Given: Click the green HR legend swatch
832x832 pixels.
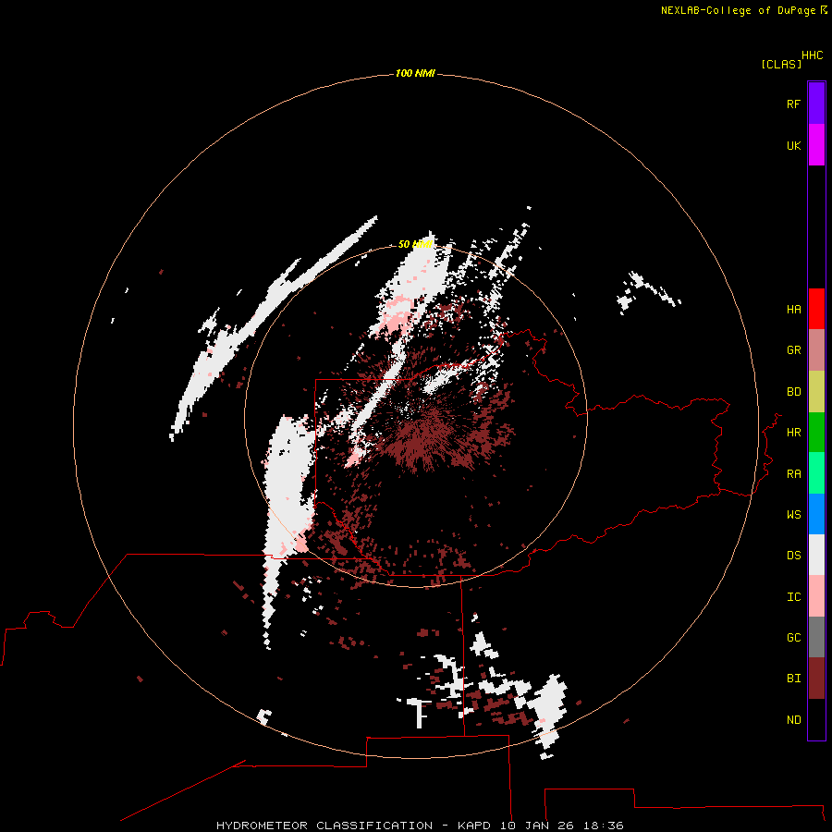Looking at the screenshot, I should [816, 433].
